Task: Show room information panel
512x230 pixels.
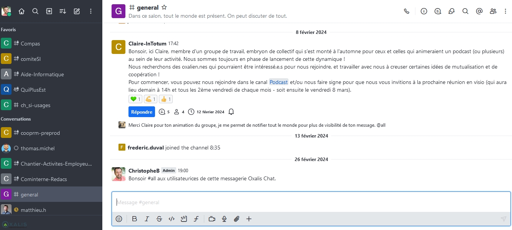Action: [424, 12]
